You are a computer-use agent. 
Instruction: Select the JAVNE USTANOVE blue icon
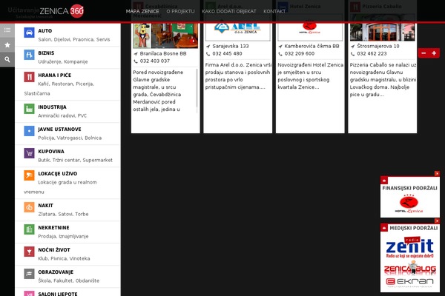pyautogui.click(x=29, y=131)
